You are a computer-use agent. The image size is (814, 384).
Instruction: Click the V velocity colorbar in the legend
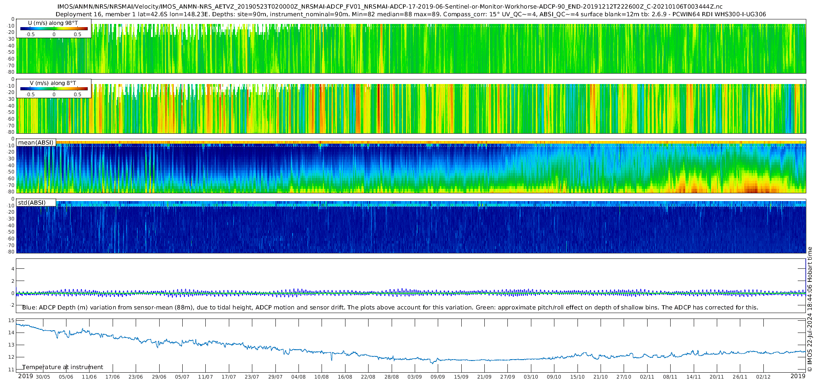click(54, 89)
